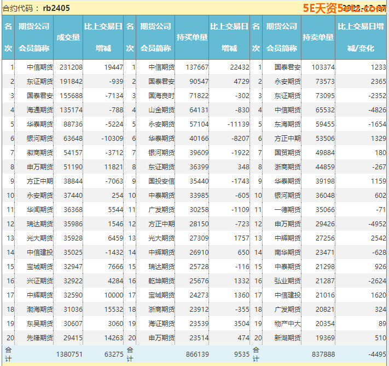Click the 比上交易日增减/变化 header
389x366 pixels.
point(361,37)
